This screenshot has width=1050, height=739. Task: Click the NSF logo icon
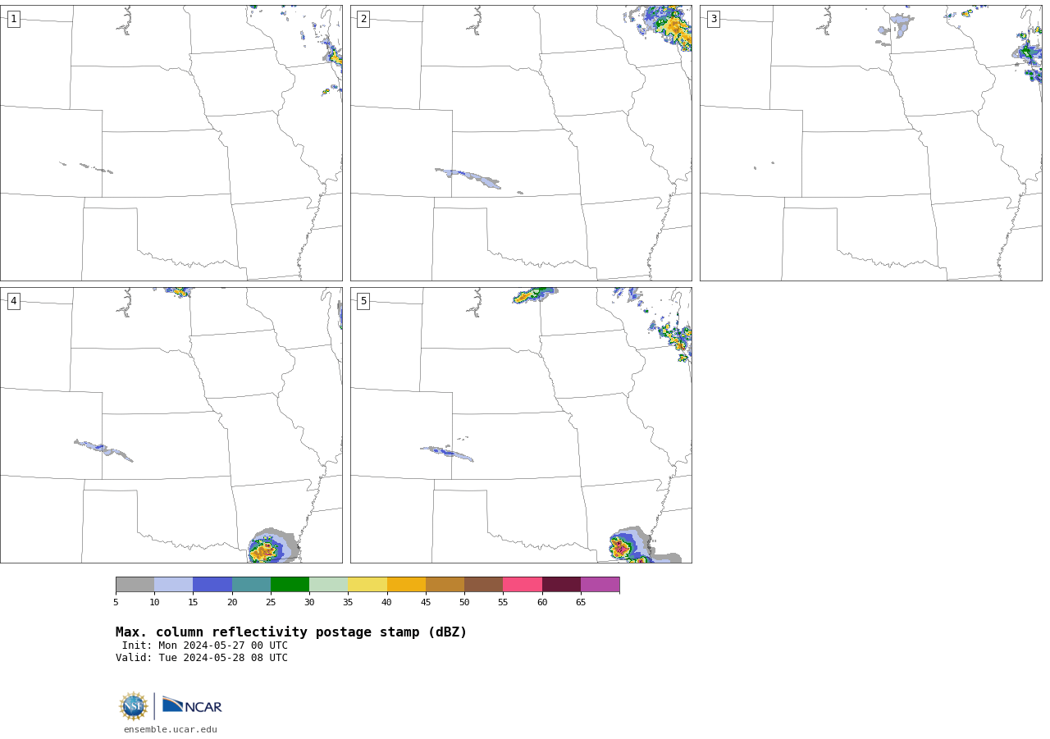(x=134, y=706)
